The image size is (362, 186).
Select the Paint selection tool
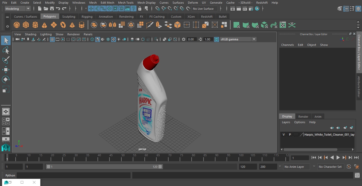[x=6, y=60]
